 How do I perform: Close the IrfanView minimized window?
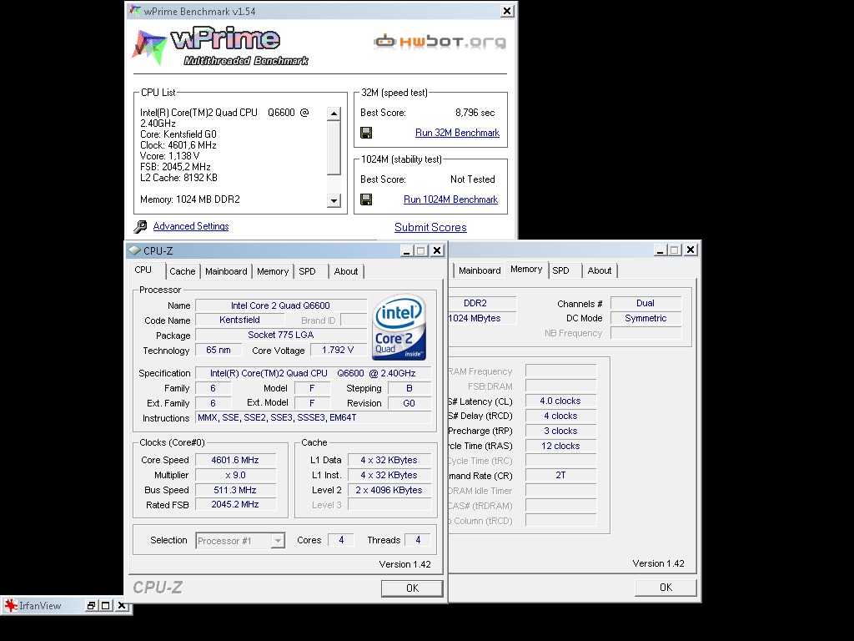point(122,605)
